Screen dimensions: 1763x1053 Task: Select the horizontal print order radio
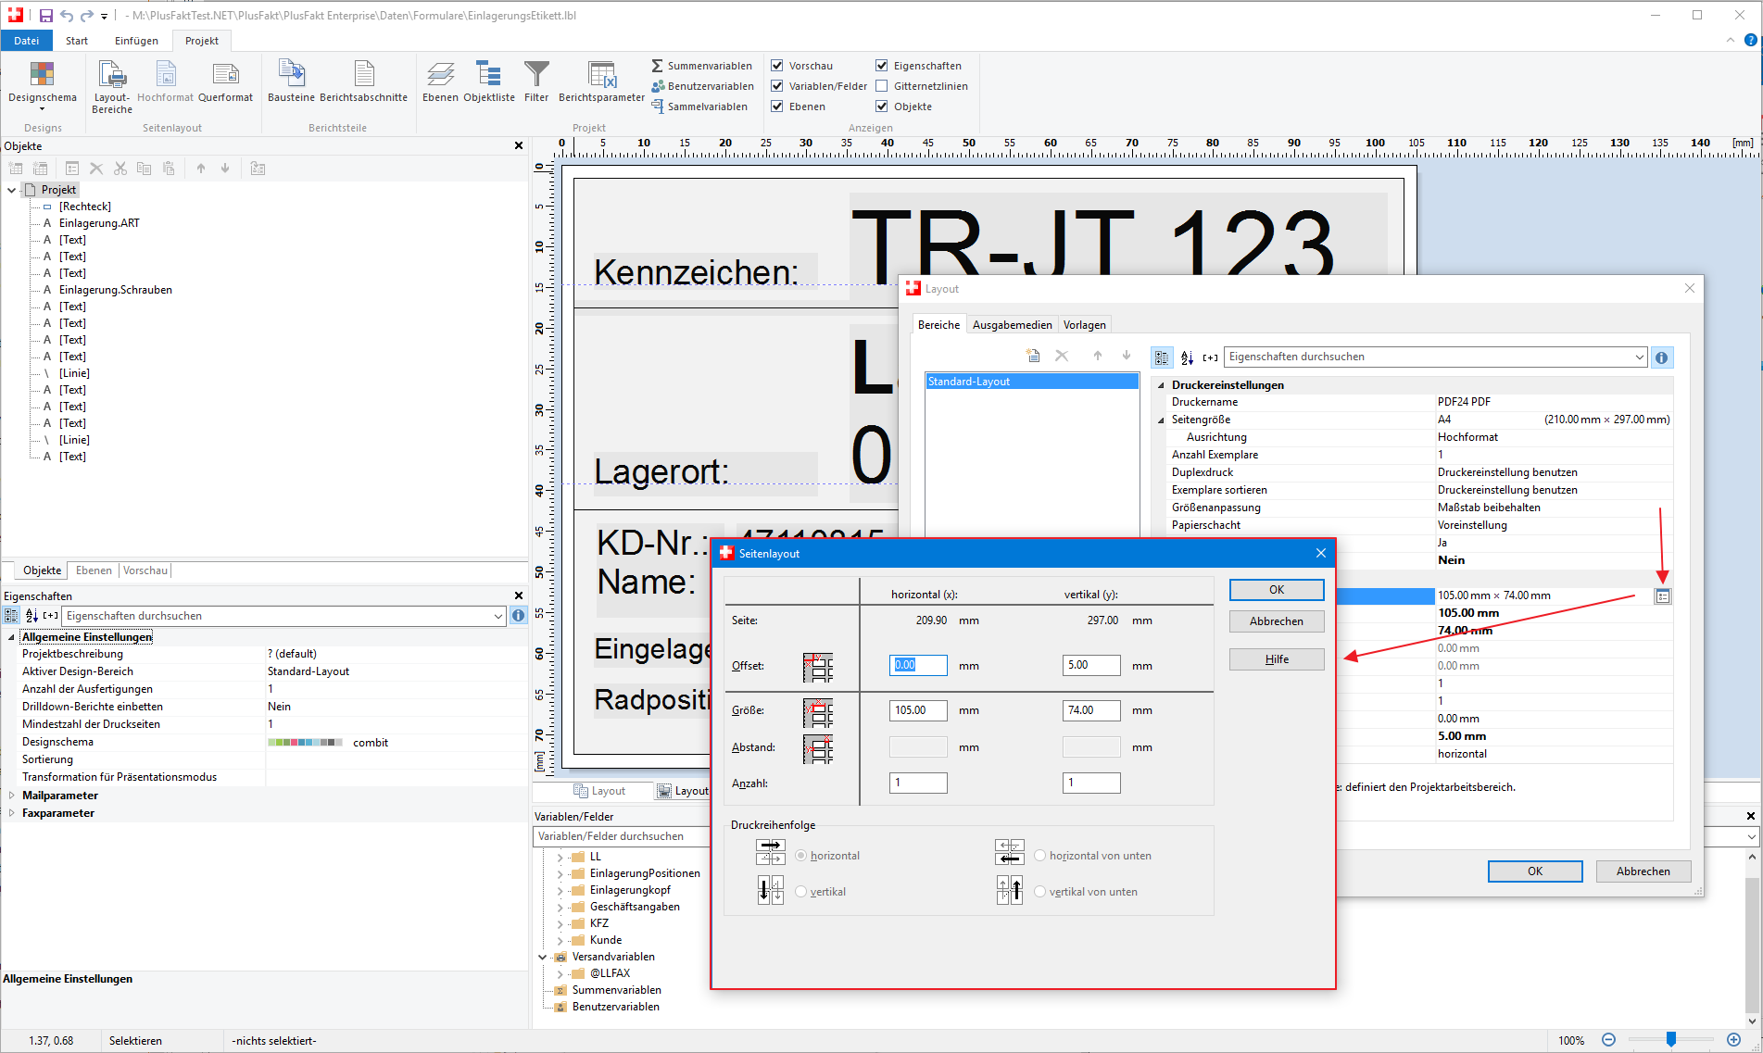(801, 856)
